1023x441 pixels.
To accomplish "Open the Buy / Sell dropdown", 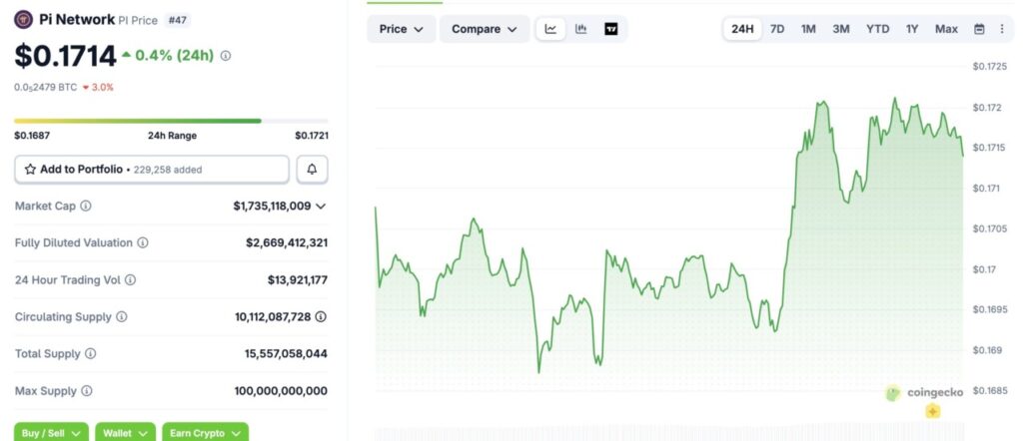I will click(x=51, y=433).
